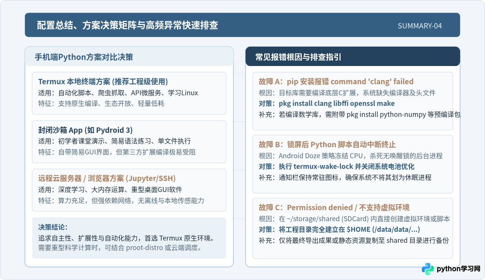
Task: Click the line "适用：深度学习、大内存运算、重型桌面GUI软件"
Action: [x=110, y=189]
